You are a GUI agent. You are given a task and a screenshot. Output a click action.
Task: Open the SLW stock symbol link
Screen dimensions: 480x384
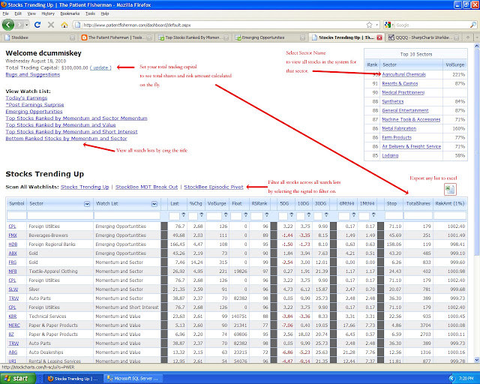tap(13, 289)
